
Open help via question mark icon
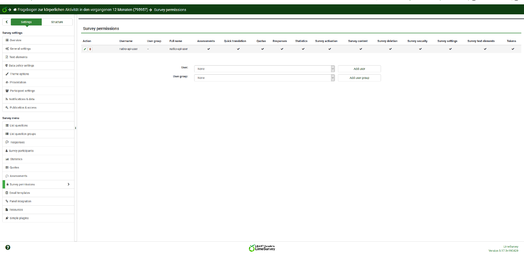(8, 247)
